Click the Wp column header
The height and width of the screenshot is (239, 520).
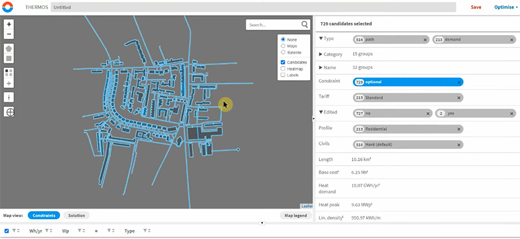click(x=66, y=231)
